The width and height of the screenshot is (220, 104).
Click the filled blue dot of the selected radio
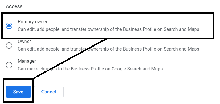9,26
